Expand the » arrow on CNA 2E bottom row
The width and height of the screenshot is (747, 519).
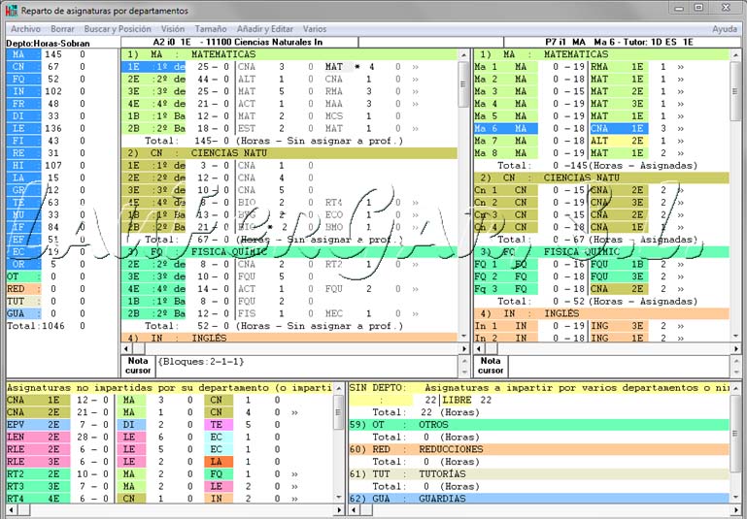293,412
